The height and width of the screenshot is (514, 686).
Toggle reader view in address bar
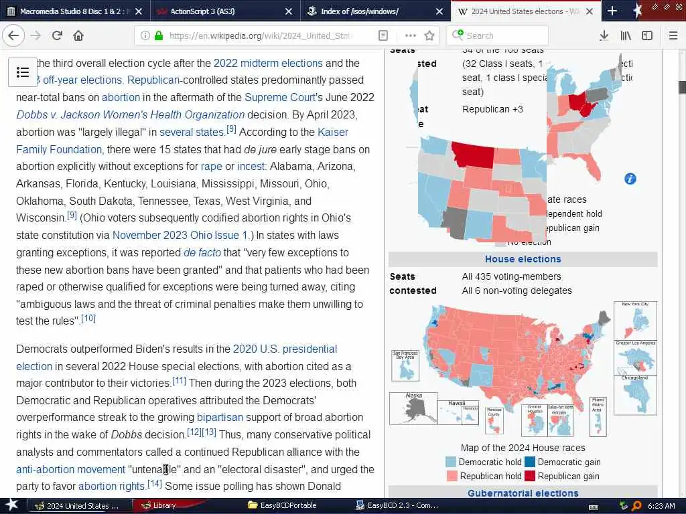pos(383,35)
